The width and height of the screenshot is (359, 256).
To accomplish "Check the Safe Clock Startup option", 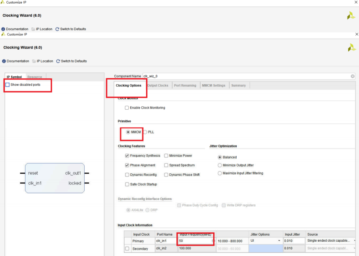I will (127, 184).
